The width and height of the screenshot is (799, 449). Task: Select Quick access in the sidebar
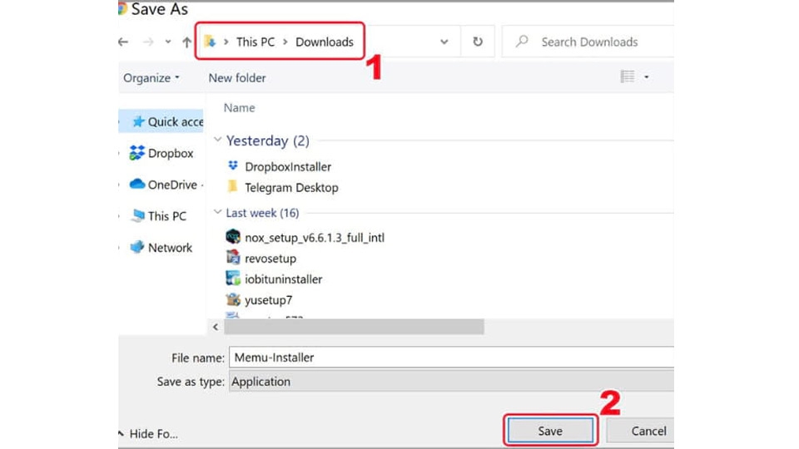161,121
